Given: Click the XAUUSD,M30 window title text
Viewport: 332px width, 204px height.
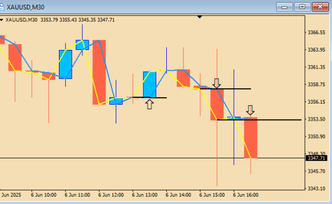Looking at the screenshot, I should pyautogui.click(x=25, y=7).
